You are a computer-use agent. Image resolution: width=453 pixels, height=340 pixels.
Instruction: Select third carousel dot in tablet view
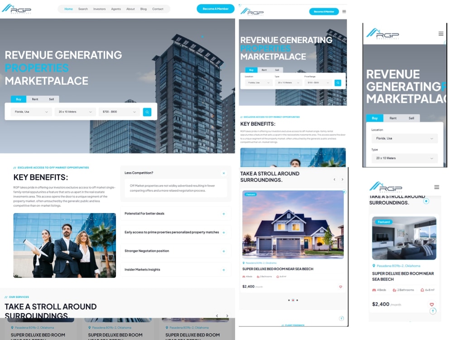(x=297, y=300)
